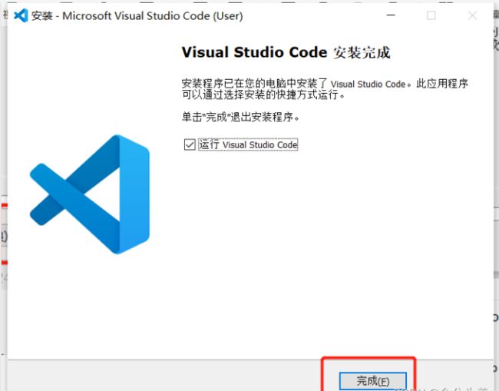Image resolution: width=499 pixels, height=391 pixels.
Task: Click the large Visual Studio Code logo
Action: point(89,194)
